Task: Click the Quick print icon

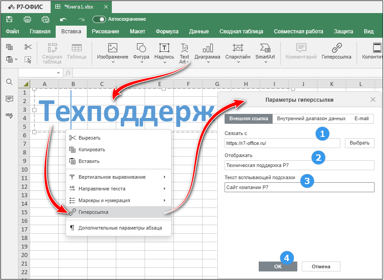Action: pos(45,19)
